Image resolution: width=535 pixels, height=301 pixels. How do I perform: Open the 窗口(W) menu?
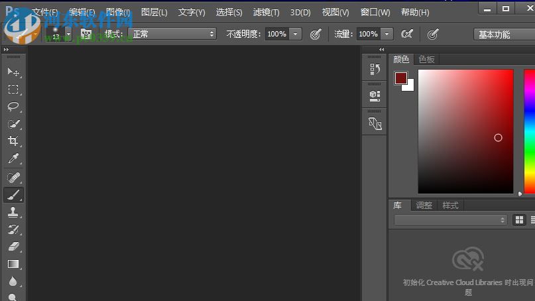[x=375, y=13]
